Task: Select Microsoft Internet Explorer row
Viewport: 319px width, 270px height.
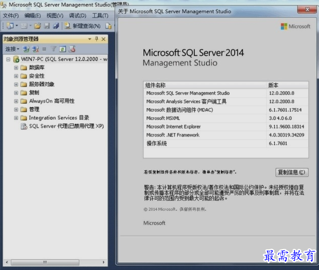Action: pos(226,127)
